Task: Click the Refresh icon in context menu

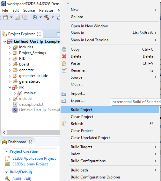Action: tap(64, 124)
